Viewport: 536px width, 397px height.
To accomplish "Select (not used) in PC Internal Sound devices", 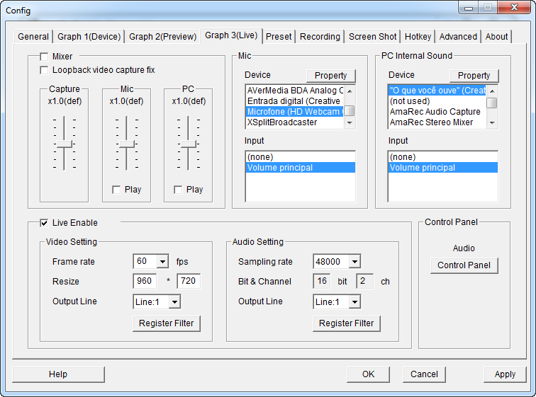I will click(437, 101).
